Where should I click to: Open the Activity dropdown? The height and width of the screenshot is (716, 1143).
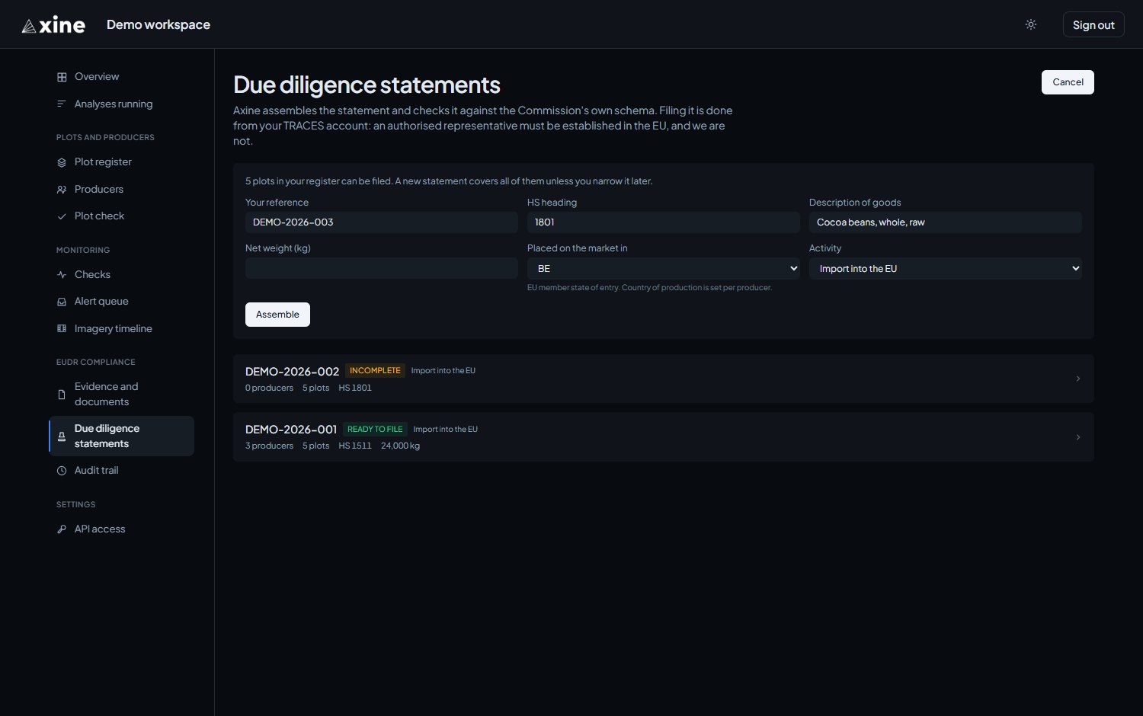coord(946,268)
